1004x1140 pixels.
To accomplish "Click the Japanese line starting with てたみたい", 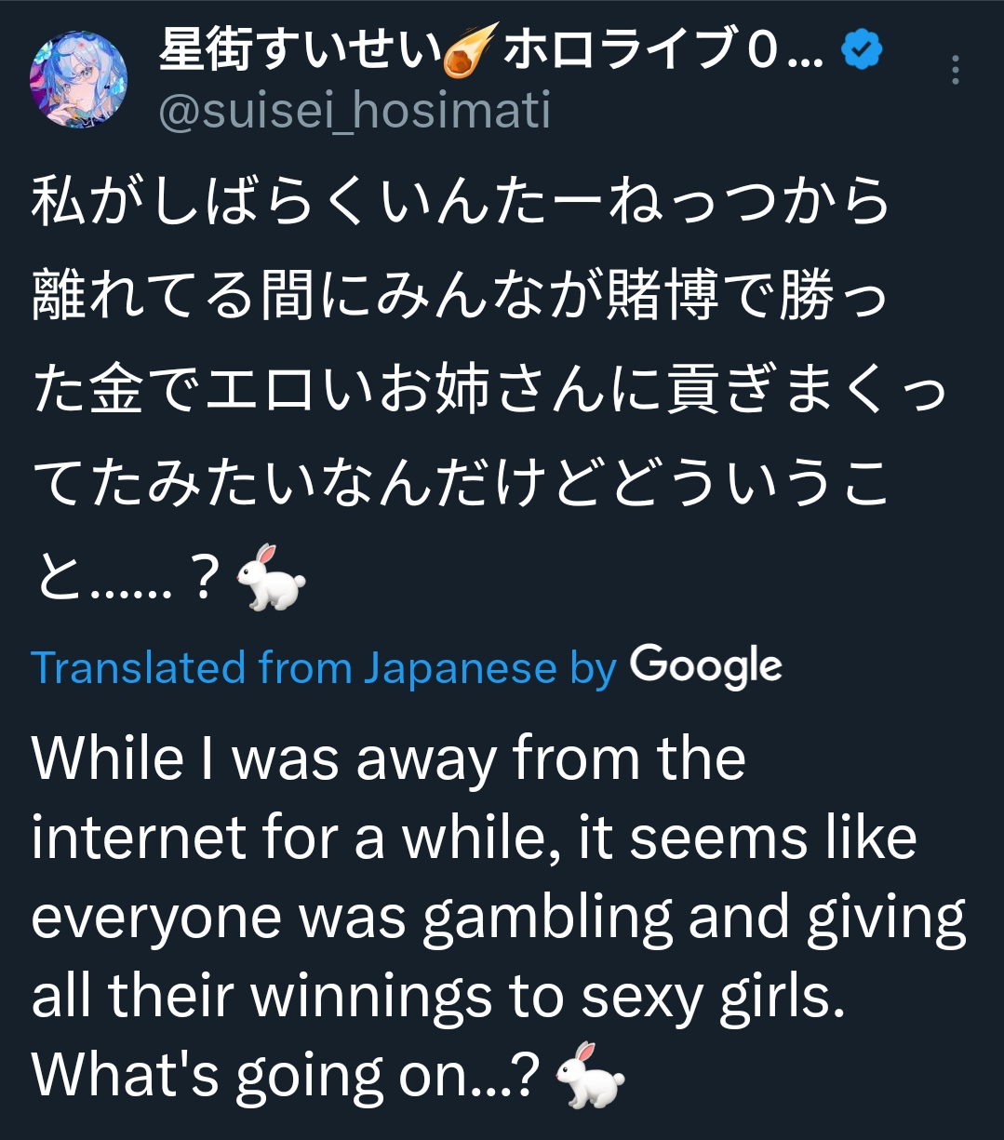I will (x=462, y=484).
